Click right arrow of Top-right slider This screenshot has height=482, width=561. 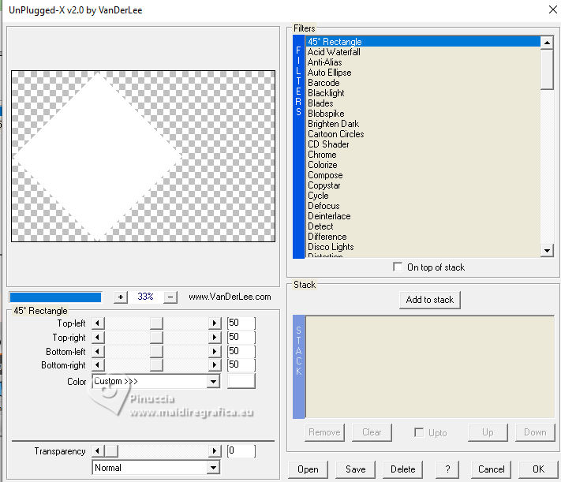click(215, 337)
